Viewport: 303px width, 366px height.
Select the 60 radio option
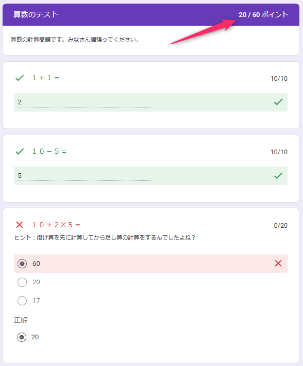coord(22,264)
